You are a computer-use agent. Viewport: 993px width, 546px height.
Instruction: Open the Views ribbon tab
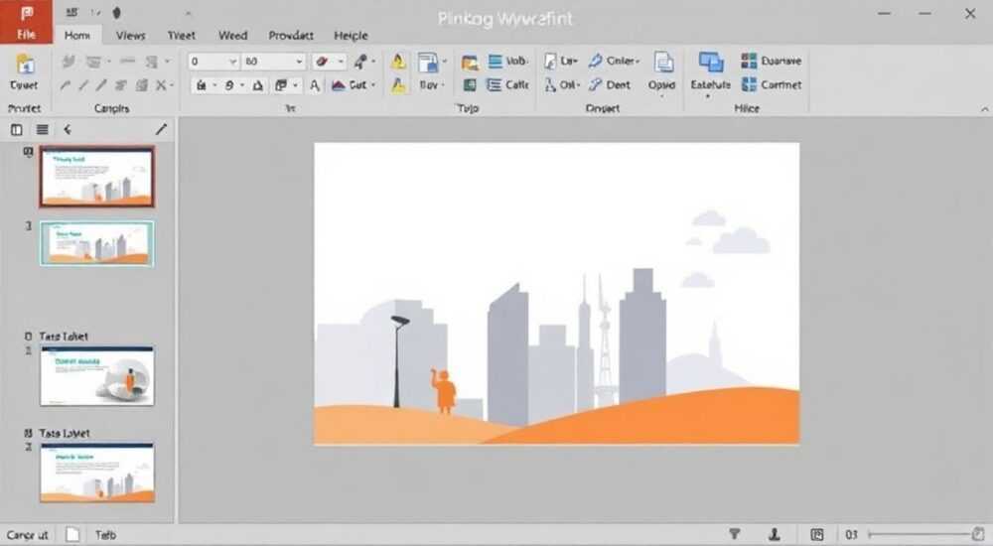(130, 36)
